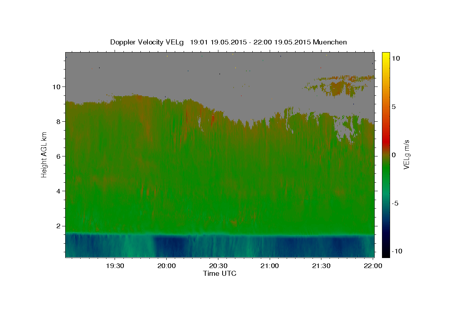Click the 22:00 time tick label
This screenshot has width=463, height=309.
[373, 266]
